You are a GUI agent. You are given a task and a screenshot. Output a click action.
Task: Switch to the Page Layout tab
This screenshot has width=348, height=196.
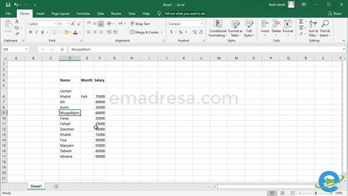pos(60,14)
